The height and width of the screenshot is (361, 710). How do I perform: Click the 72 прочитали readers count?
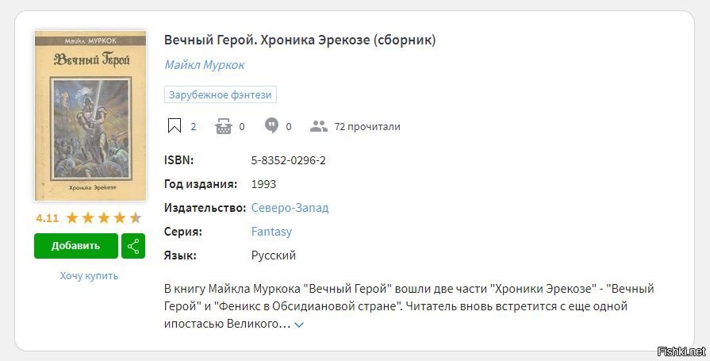367,126
